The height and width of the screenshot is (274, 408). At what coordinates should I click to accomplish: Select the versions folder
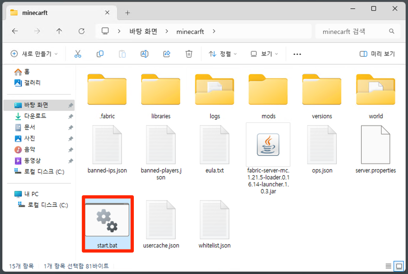click(322, 96)
